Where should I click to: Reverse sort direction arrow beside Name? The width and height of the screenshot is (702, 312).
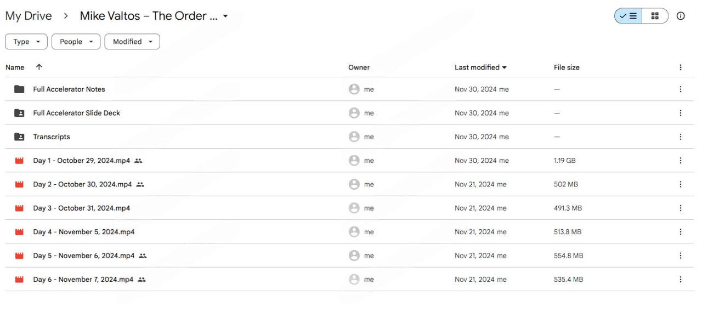(39, 67)
